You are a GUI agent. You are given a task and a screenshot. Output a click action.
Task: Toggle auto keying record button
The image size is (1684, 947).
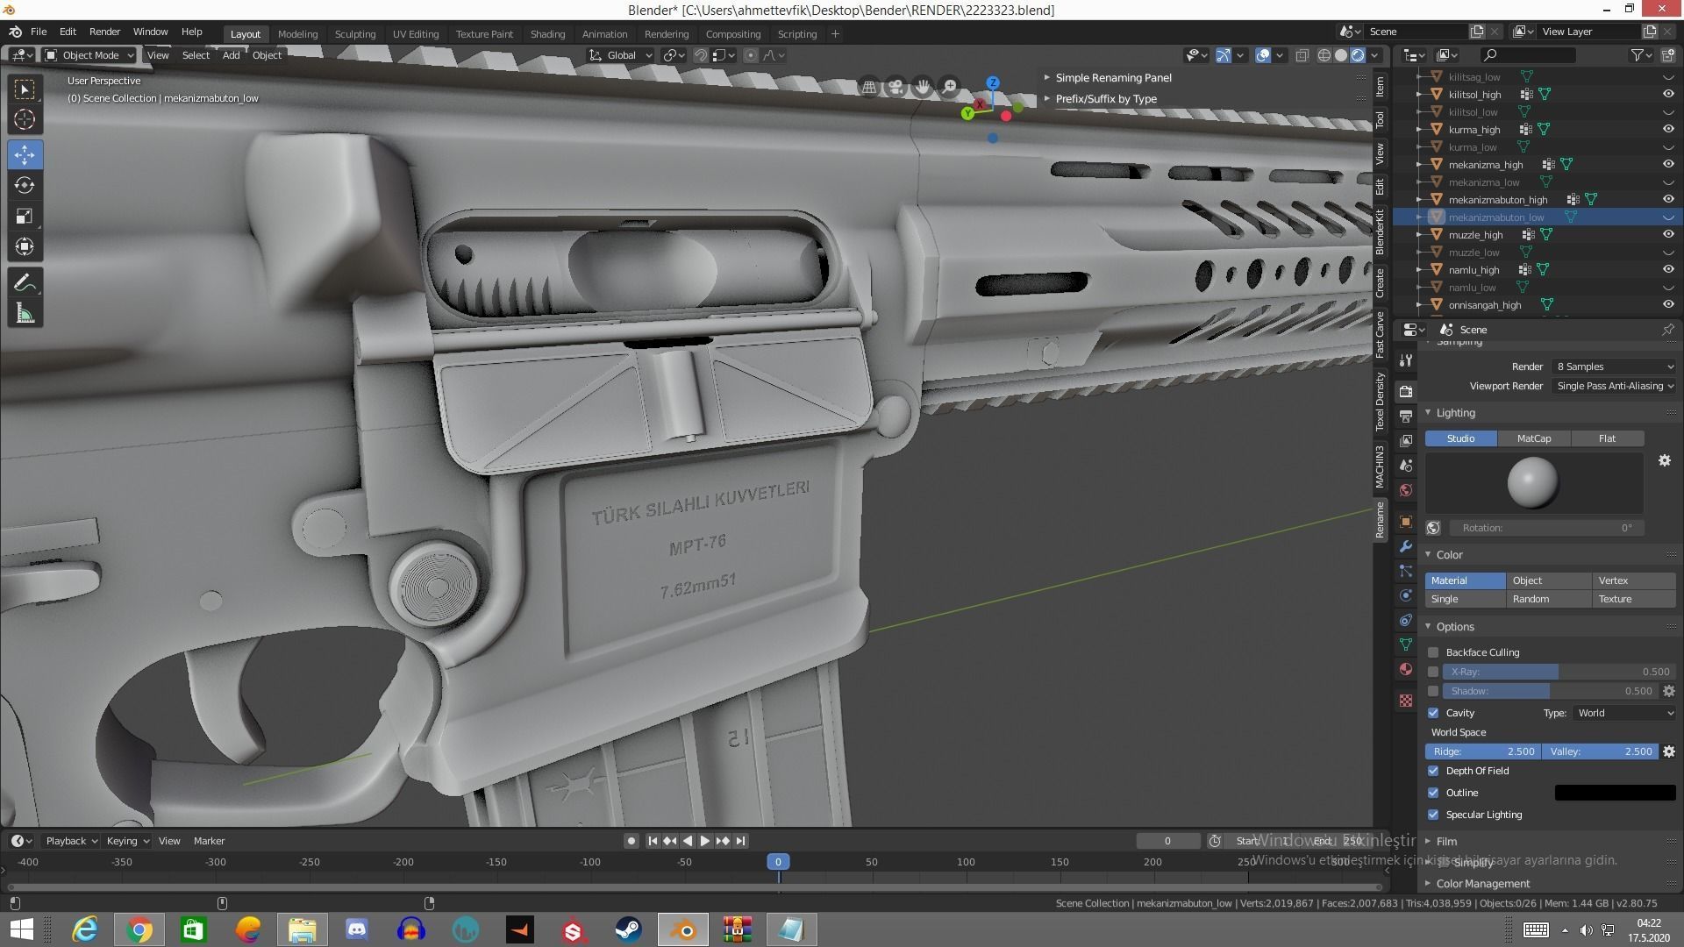tap(631, 841)
